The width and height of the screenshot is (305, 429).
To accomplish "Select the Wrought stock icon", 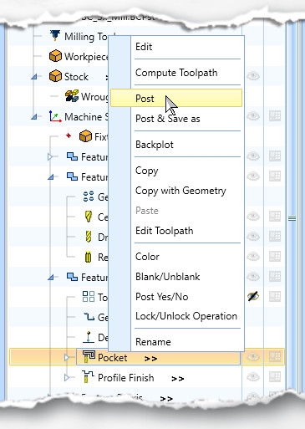I will coord(72,96).
